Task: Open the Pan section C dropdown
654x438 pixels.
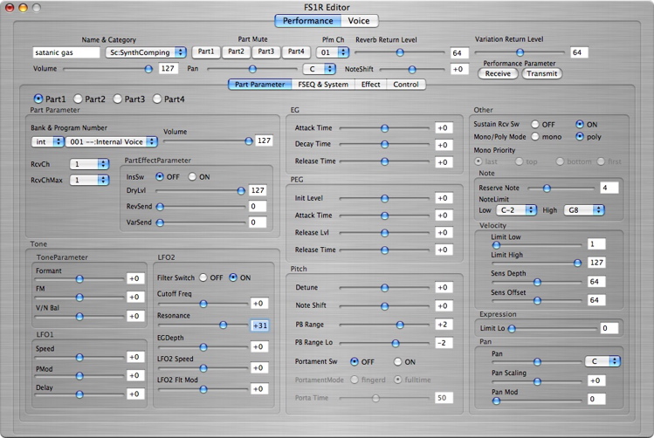Action: coord(602,361)
